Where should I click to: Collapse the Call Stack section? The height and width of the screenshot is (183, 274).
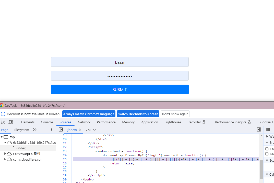pos(267,174)
